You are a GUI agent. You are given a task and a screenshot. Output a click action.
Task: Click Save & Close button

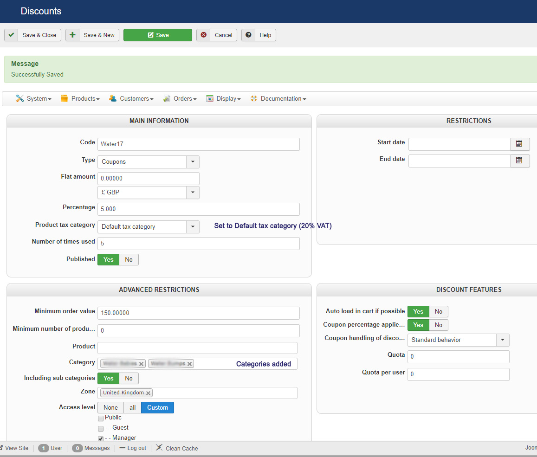coord(32,35)
